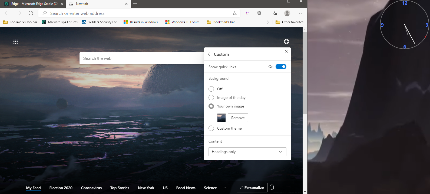Open the apps grid launcher icon
This screenshot has width=430, height=194.
(15, 42)
